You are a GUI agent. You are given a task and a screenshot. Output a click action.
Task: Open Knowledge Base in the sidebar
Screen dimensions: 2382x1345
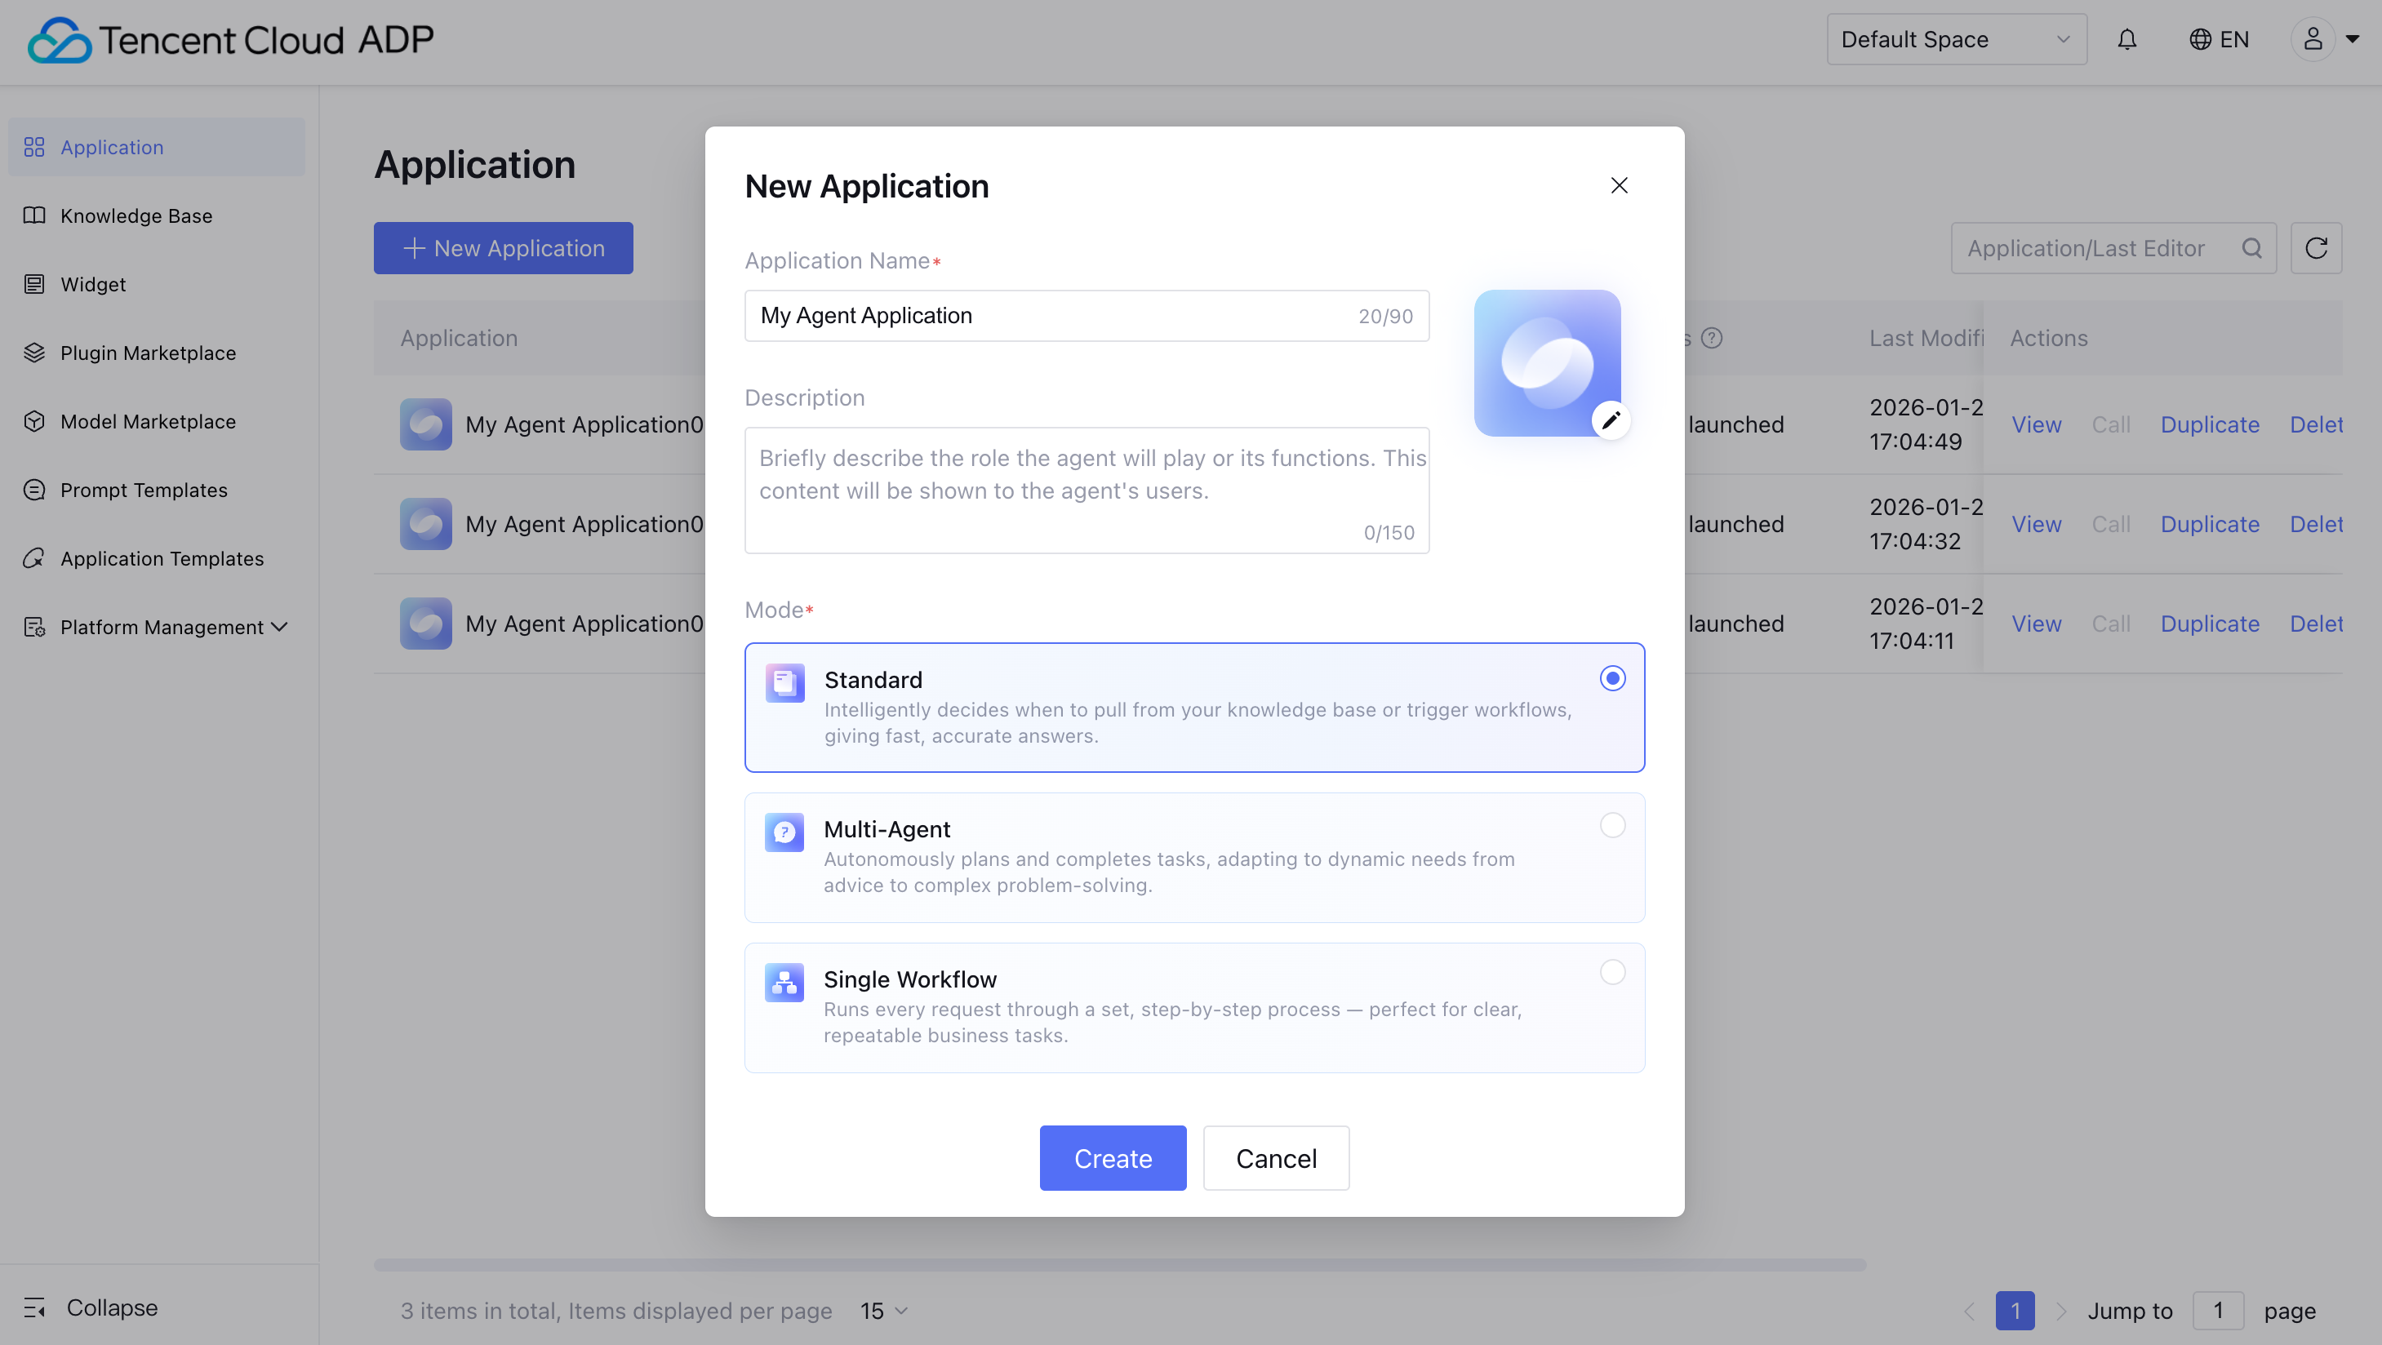tap(136, 215)
